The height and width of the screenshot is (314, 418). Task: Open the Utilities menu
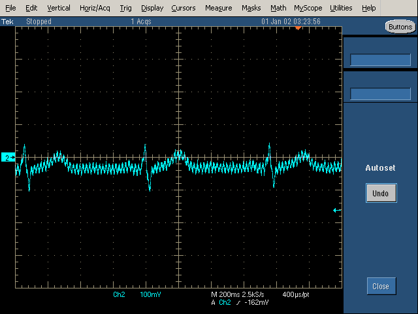pyautogui.click(x=341, y=8)
